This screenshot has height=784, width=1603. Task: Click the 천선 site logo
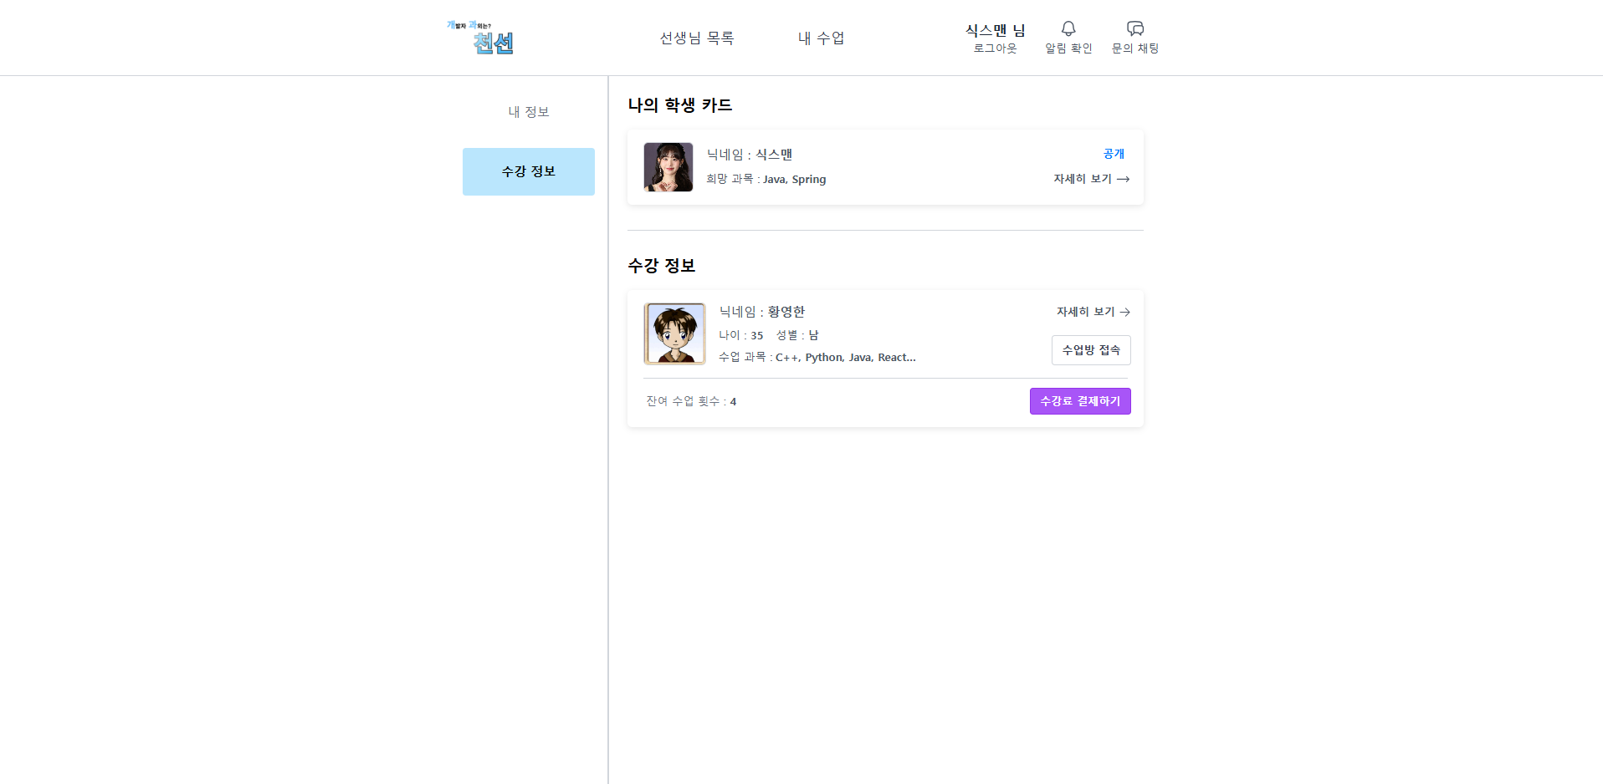[481, 38]
